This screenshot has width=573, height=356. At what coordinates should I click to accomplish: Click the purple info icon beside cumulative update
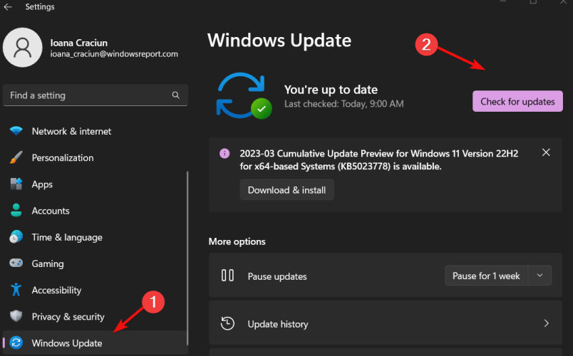point(224,153)
